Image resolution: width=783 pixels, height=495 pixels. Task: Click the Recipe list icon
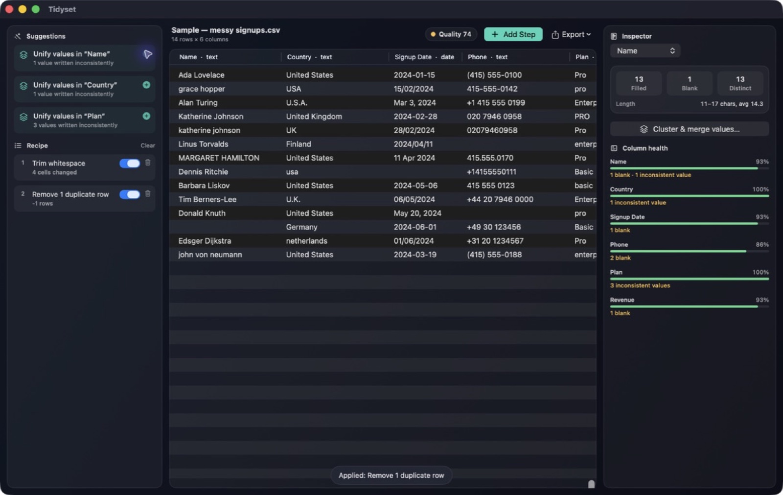(x=18, y=145)
